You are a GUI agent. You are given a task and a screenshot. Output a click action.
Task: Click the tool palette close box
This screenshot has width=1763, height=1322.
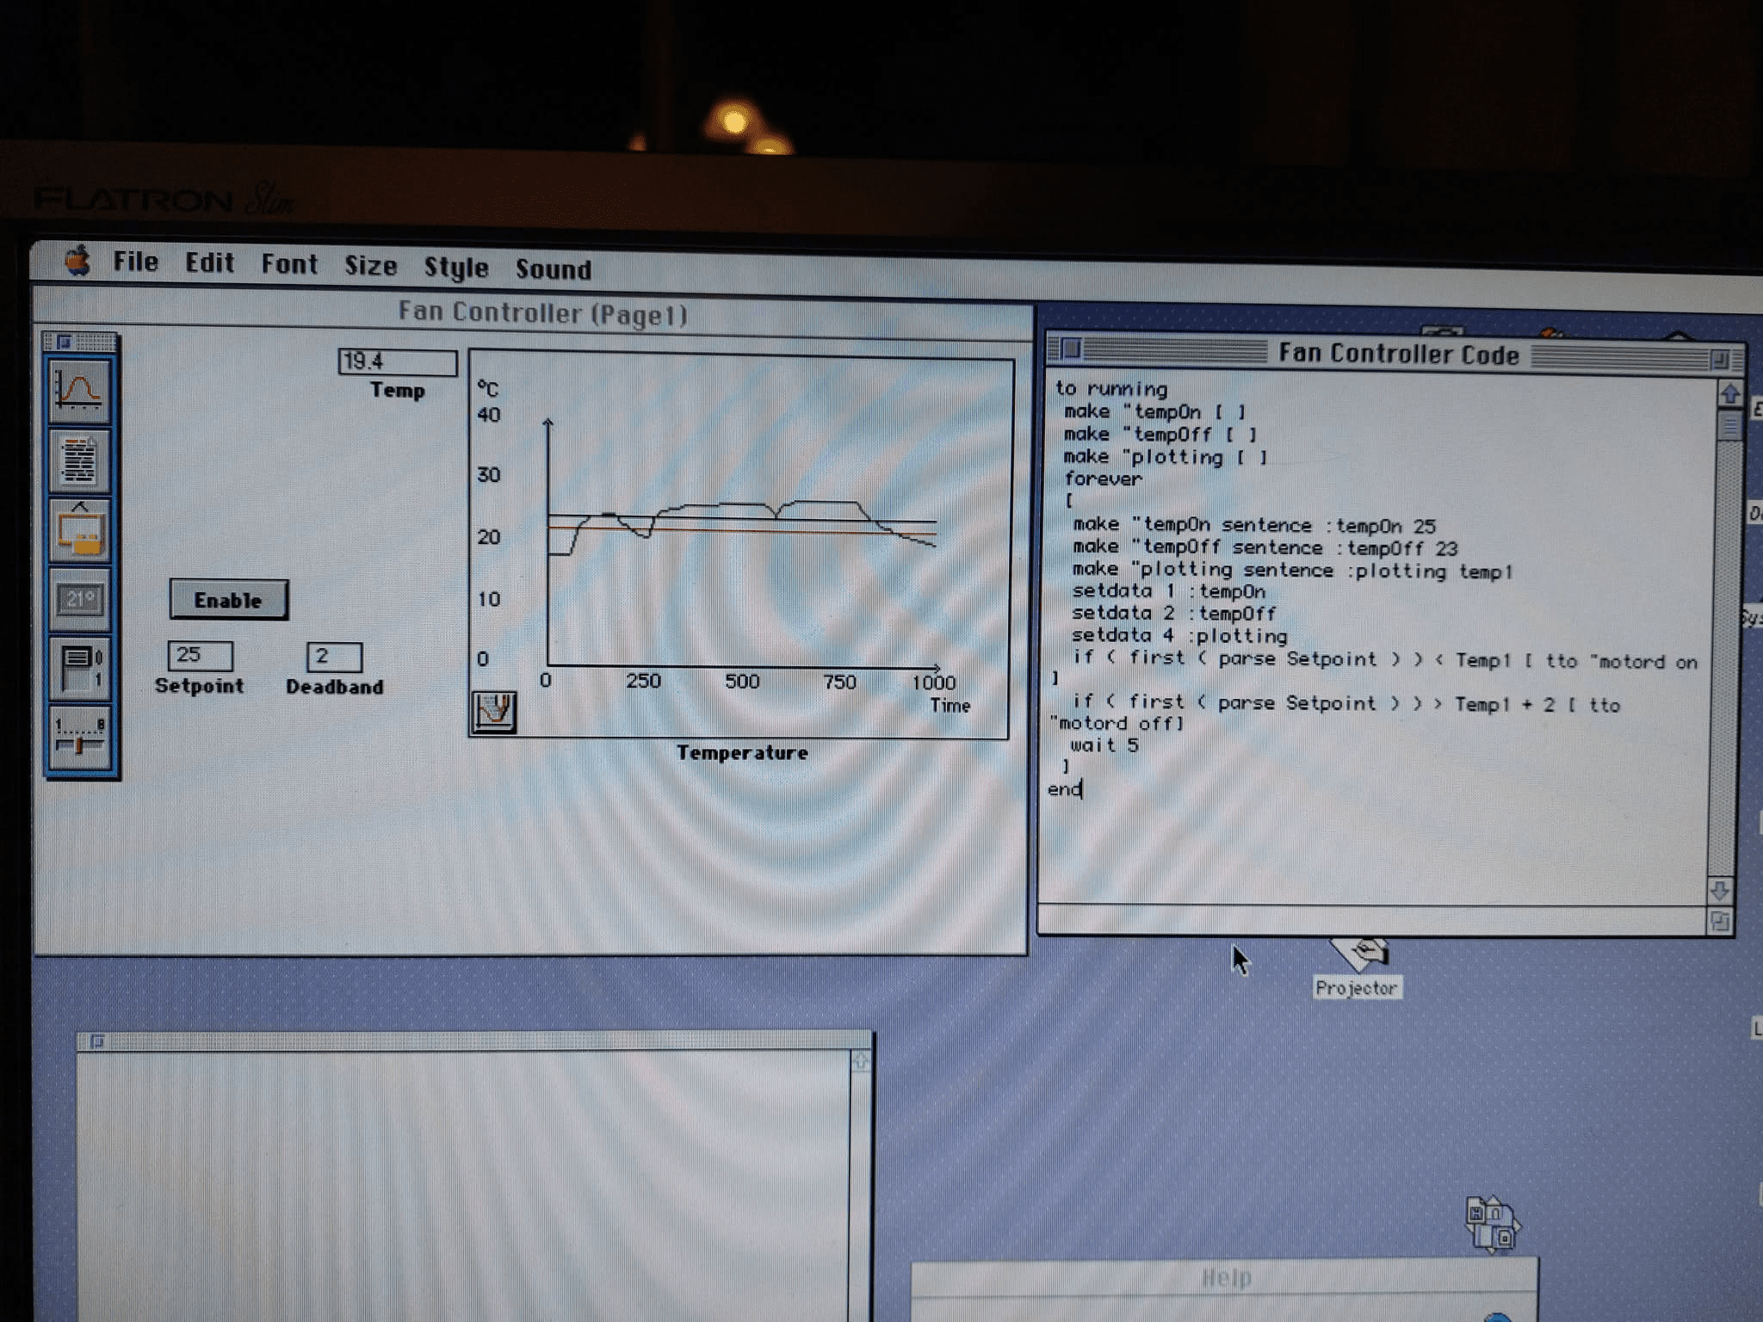click(x=64, y=342)
